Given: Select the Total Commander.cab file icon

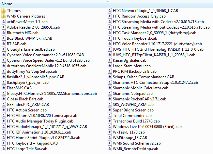Looking at the screenshot, I should 110,116.
